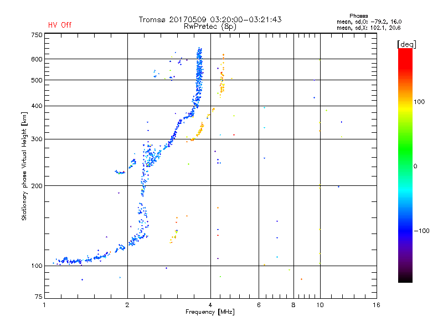Click the y-axis tick label '750'
This screenshot has width=443, height=332.
click(x=37, y=35)
